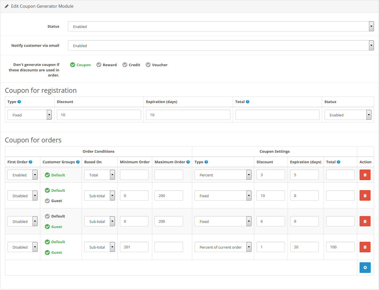
Task: Click Minimum Order field containing 201
Action: (134, 247)
